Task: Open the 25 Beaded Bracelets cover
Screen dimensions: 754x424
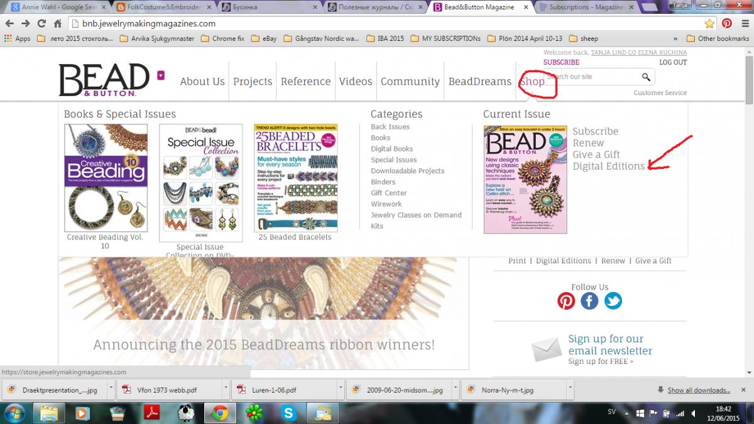Action: tap(295, 177)
